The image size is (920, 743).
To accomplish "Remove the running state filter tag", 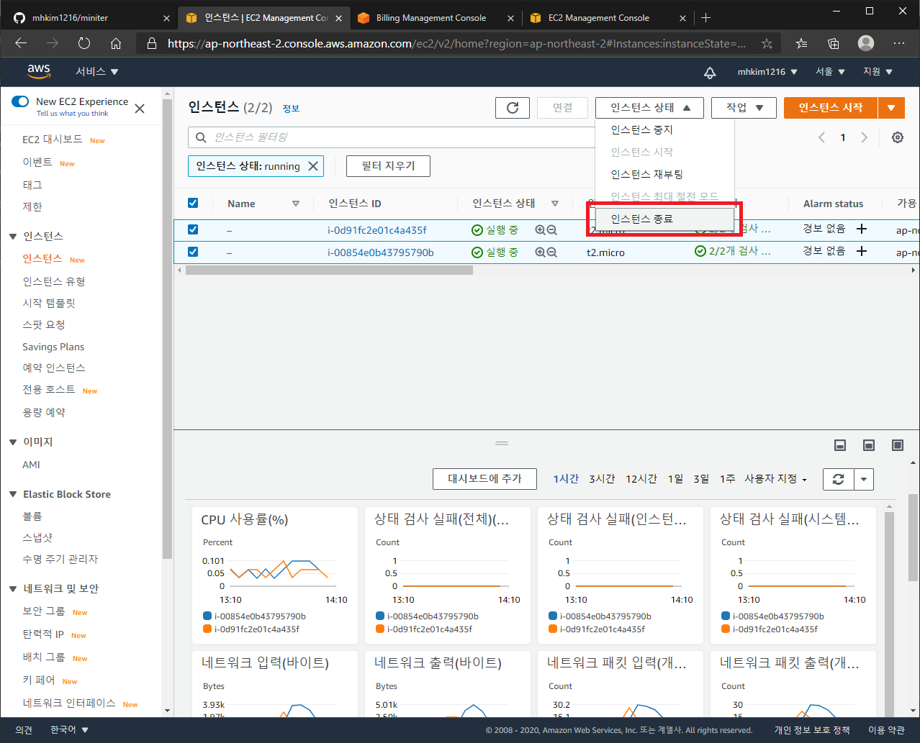I will (313, 166).
